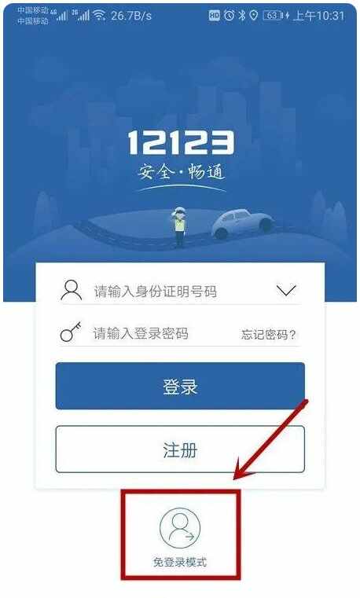
Task: Tap the 注册 register button
Action: click(x=180, y=449)
